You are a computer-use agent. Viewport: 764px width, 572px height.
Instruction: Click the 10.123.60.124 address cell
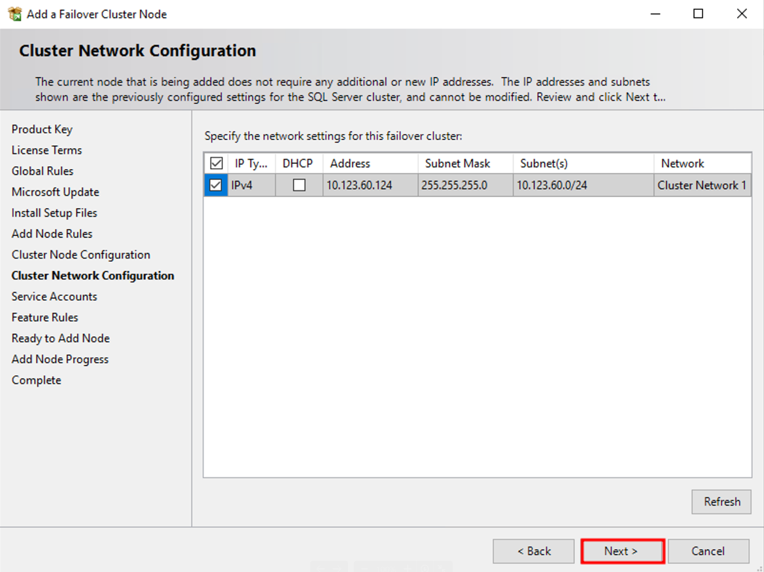pos(370,185)
